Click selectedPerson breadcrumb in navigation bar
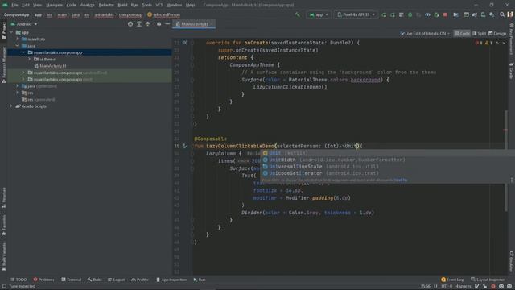Screen dimensions: 515x290 163,14
